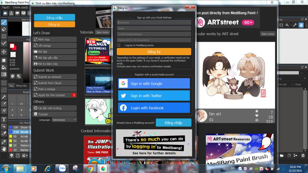Open the blend mode dropdown in layer panel
The image size is (308, 173).
coord(292,78)
